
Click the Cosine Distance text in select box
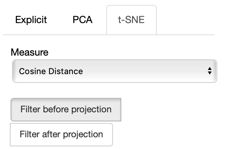click(51, 71)
